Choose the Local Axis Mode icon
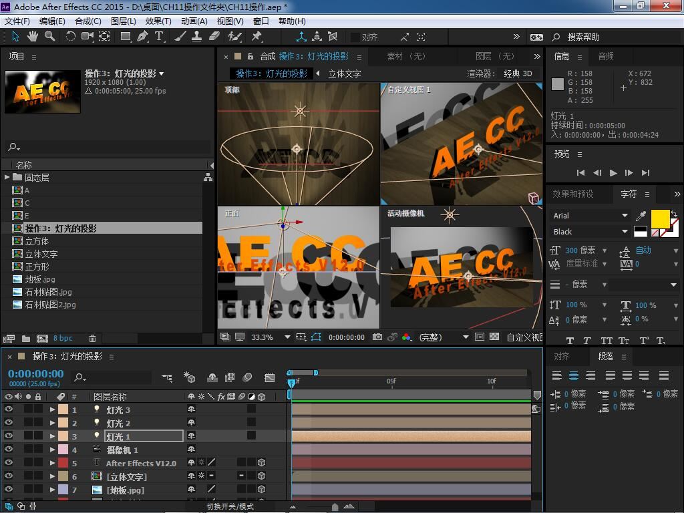The width and height of the screenshot is (684, 513). pos(301,37)
